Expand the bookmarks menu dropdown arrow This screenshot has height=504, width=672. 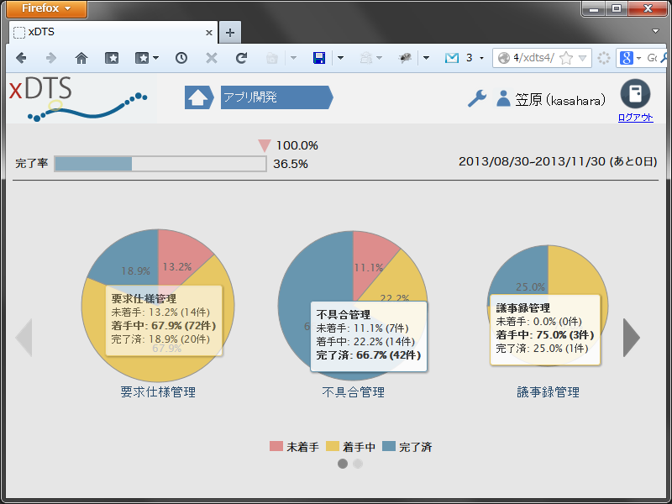[155, 58]
